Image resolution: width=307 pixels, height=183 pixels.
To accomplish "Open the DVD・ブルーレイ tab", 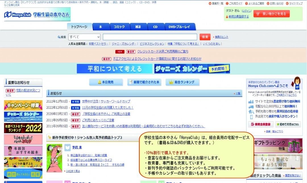I will tap(180, 27).
